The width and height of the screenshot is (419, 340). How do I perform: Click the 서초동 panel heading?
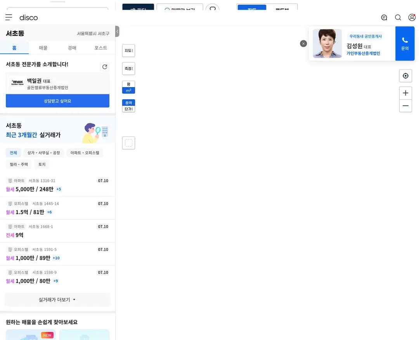[15, 33]
